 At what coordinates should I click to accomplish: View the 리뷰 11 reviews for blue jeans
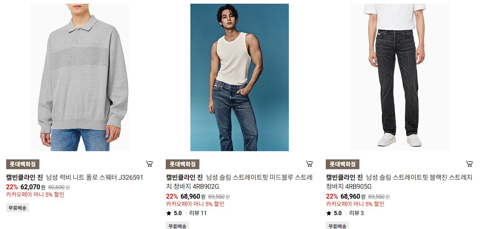click(198, 213)
